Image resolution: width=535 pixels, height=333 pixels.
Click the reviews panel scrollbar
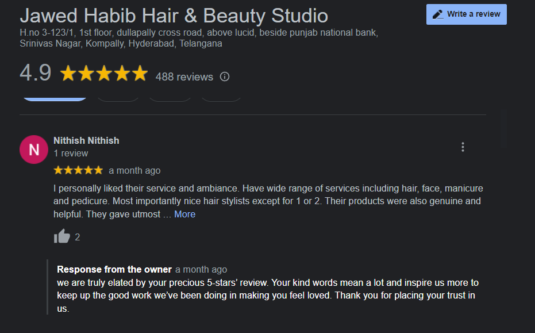click(x=503, y=128)
